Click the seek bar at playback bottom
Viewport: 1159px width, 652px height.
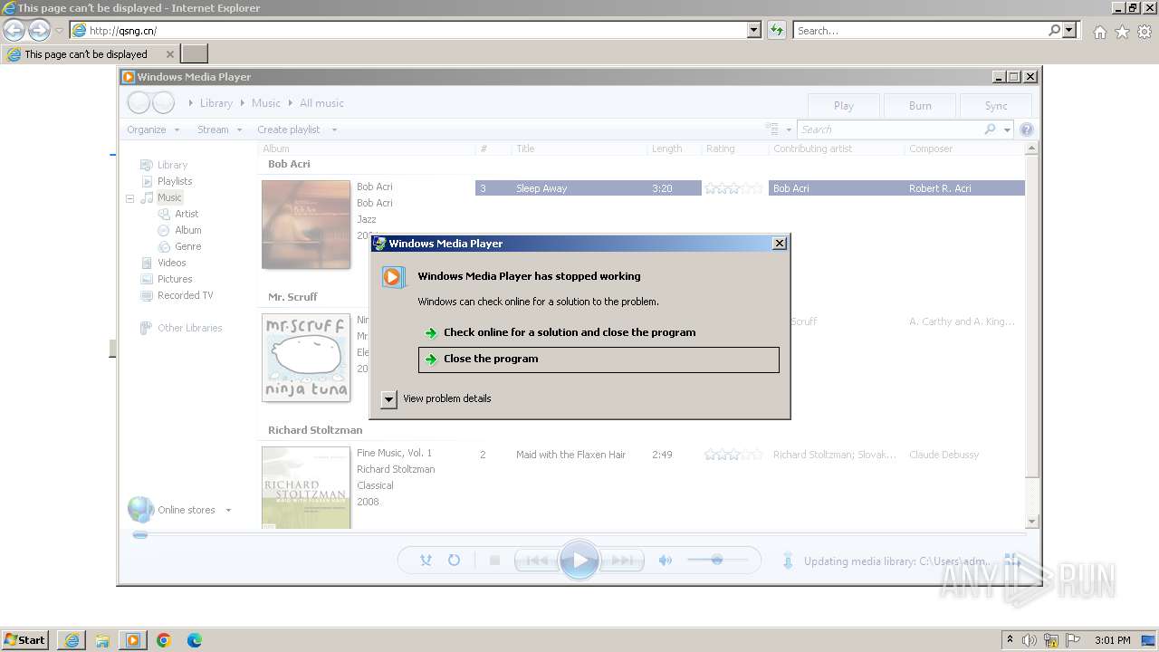click(x=579, y=535)
